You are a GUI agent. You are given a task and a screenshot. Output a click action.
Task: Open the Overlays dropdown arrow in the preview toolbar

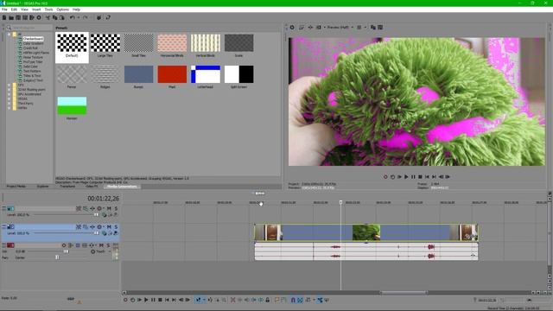[365, 27]
